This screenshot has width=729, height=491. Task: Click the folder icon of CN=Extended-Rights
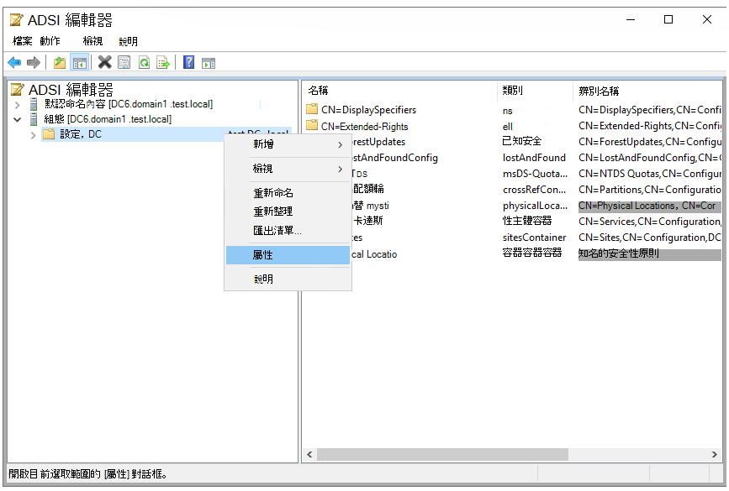pyautogui.click(x=312, y=125)
